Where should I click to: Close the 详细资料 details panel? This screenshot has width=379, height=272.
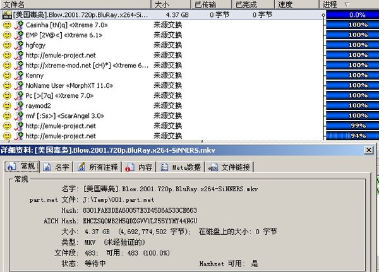(369, 150)
